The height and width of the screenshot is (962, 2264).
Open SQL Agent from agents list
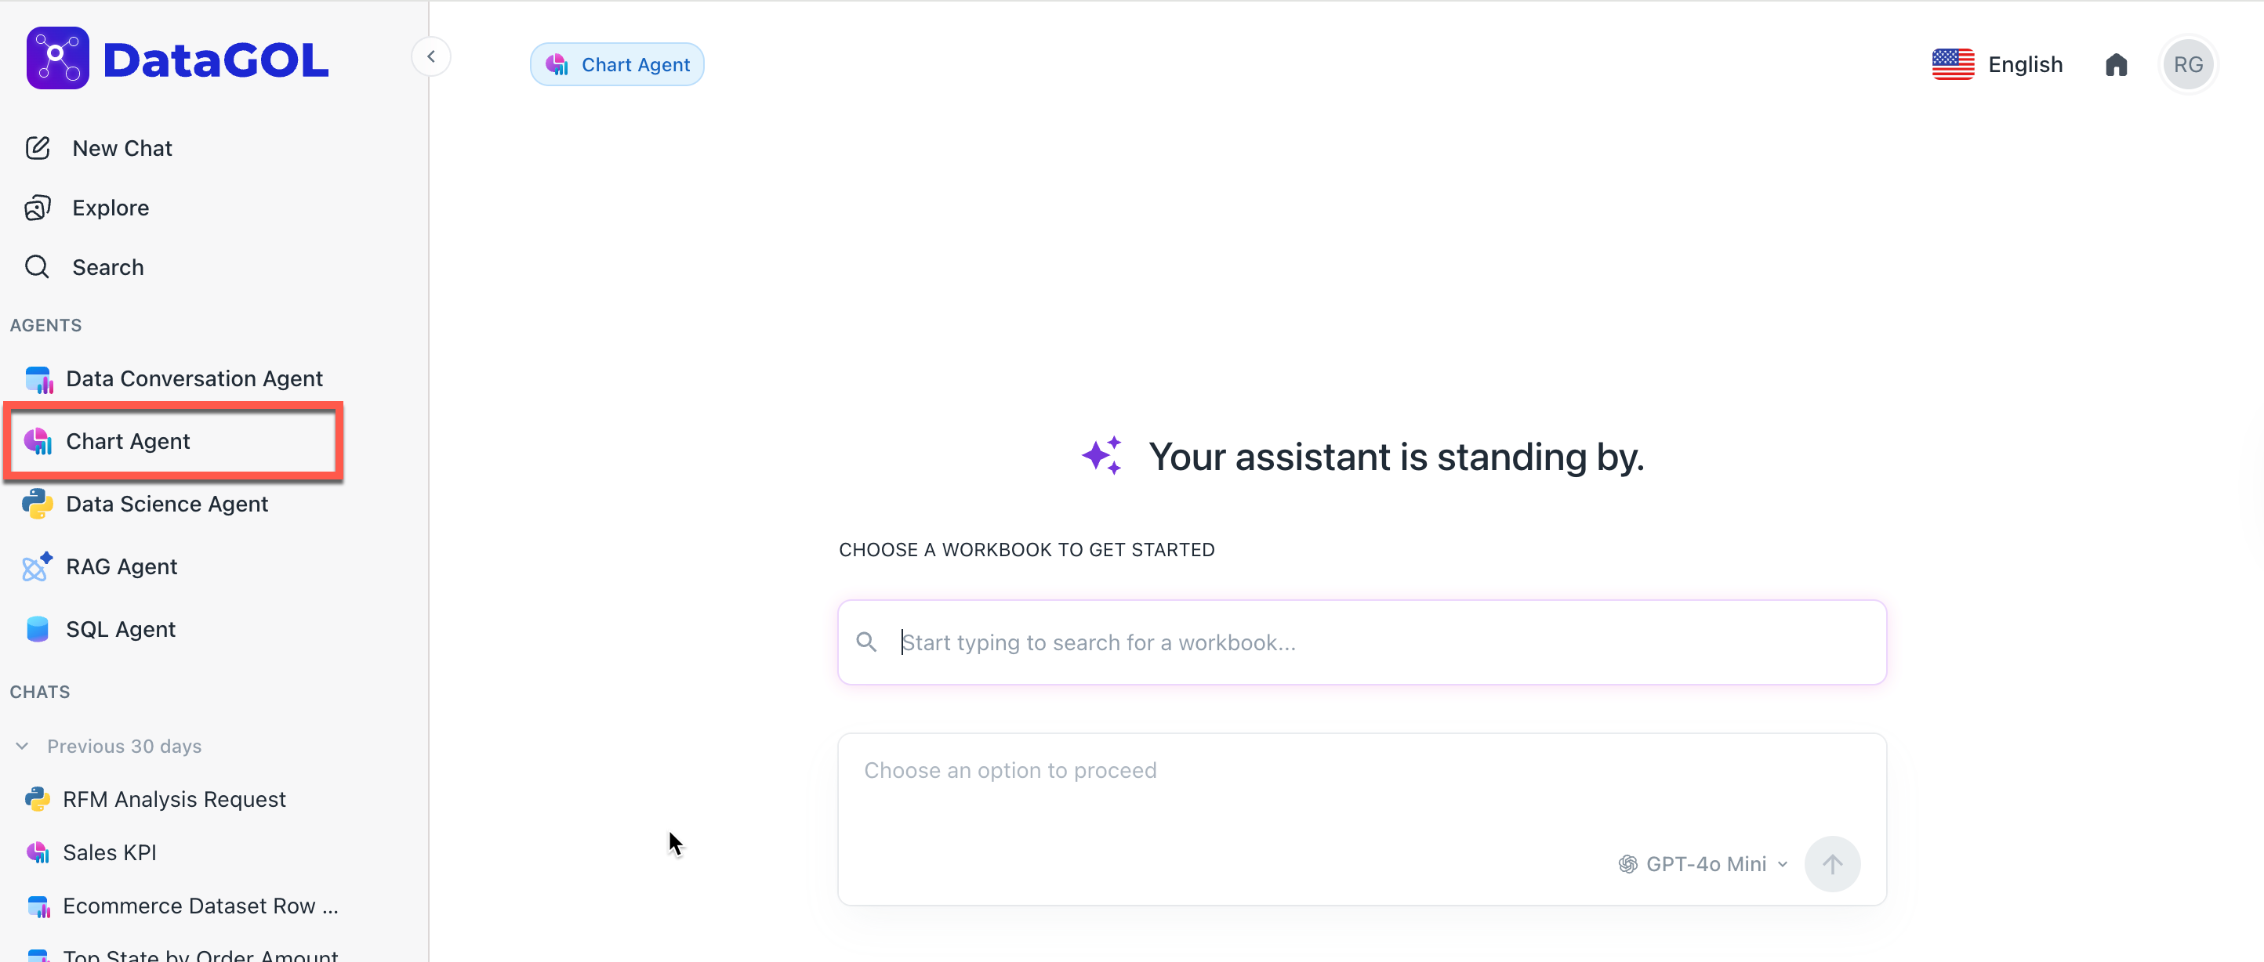pyautogui.click(x=121, y=629)
